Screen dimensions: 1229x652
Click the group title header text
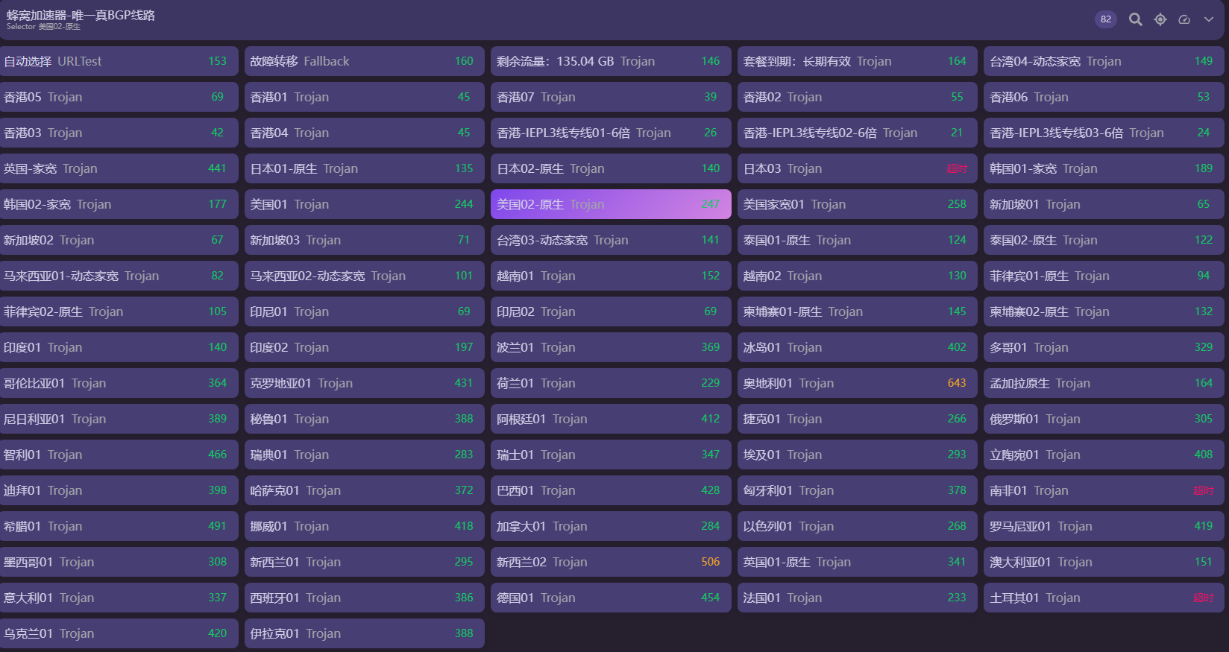[81, 15]
